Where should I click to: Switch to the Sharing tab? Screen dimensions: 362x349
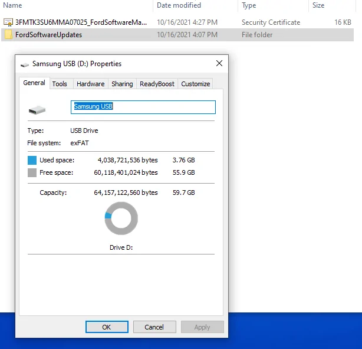coord(122,84)
